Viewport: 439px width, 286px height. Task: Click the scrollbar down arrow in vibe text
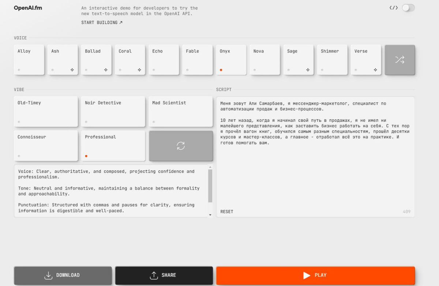coord(210,215)
